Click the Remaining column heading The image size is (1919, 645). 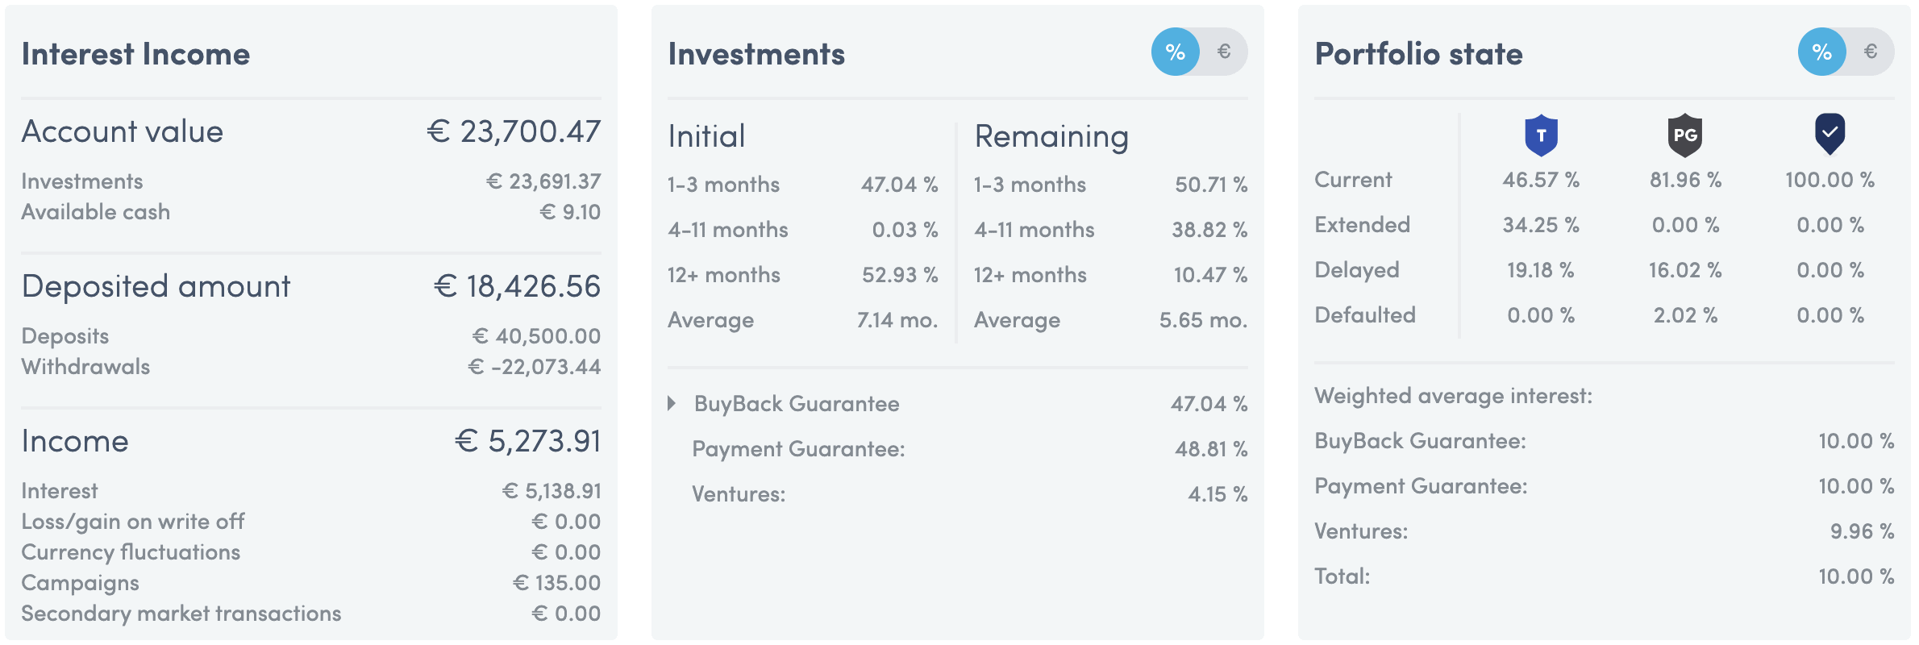1051,137
